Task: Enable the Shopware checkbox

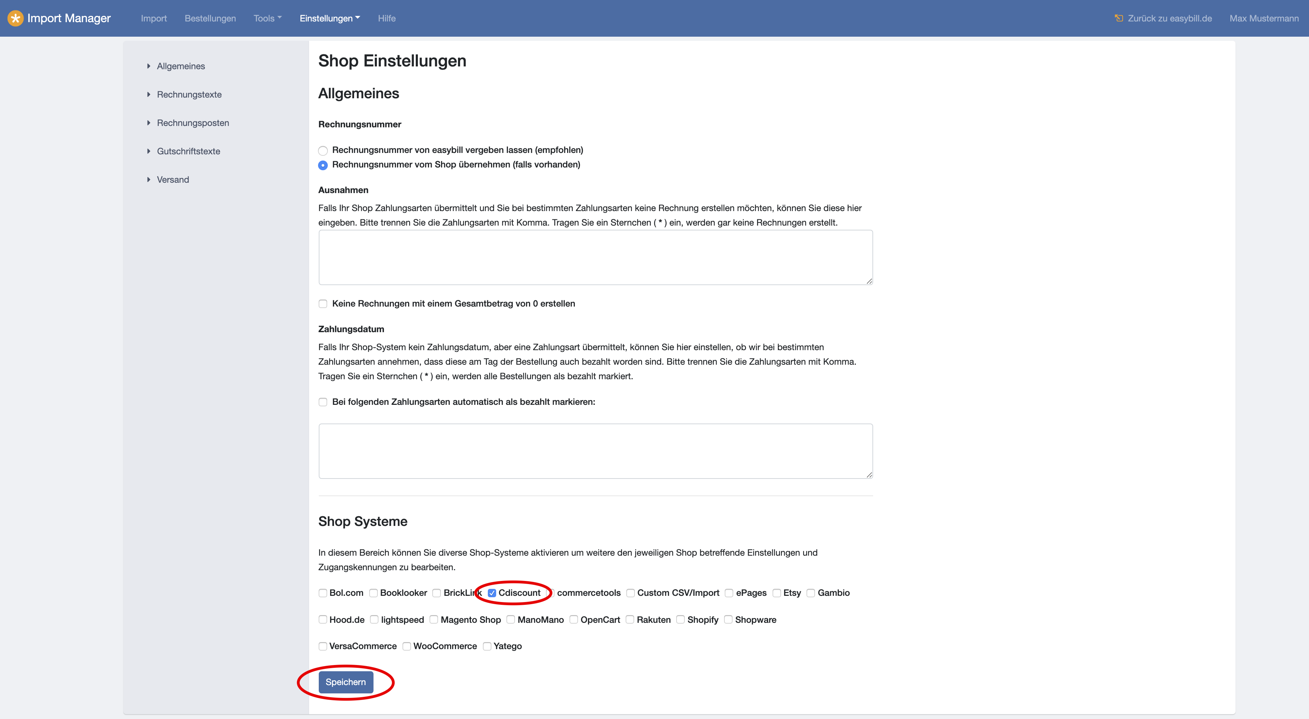Action: click(728, 620)
